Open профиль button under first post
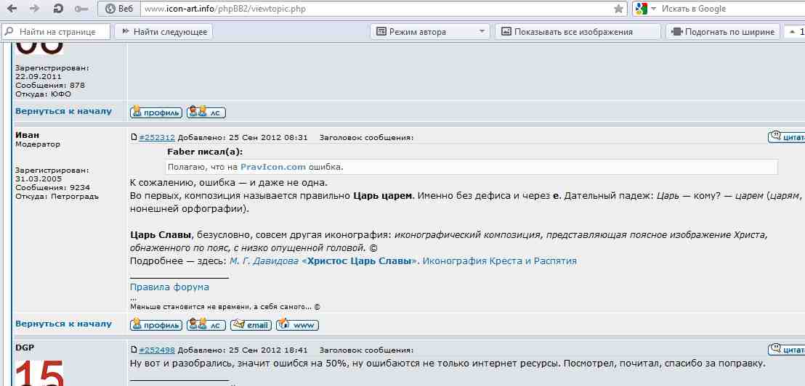805x386 pixels. point(156,112)
